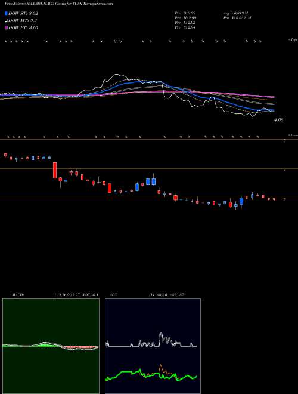The image size is (298, 394).
Task: Select the 'DOW PT: 3.65' legend label
Action: coord(23,27)
